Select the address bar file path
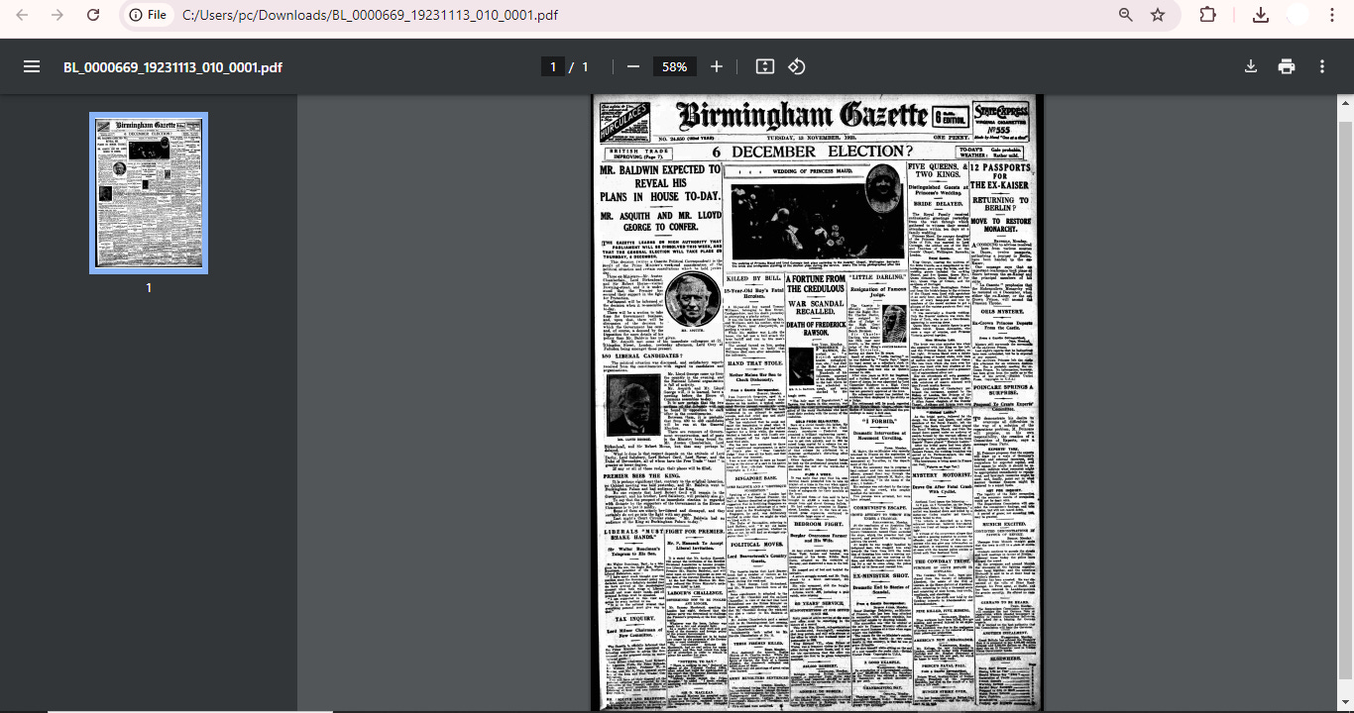 370,15
